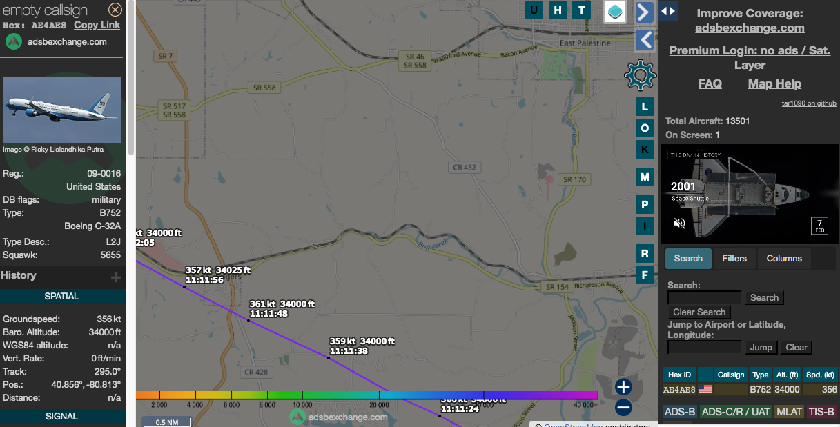Image resolution: width=840 pixels, height=427 pixels.
Task: Click the Clear button next to Jump
Action: [x=796, y=347]
